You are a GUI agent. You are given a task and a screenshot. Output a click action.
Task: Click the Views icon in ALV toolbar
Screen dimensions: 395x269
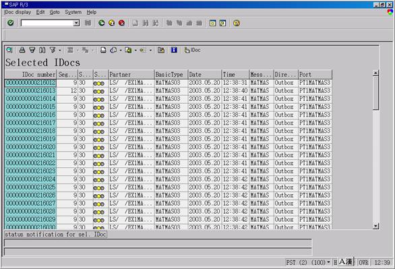coord(113,50)
